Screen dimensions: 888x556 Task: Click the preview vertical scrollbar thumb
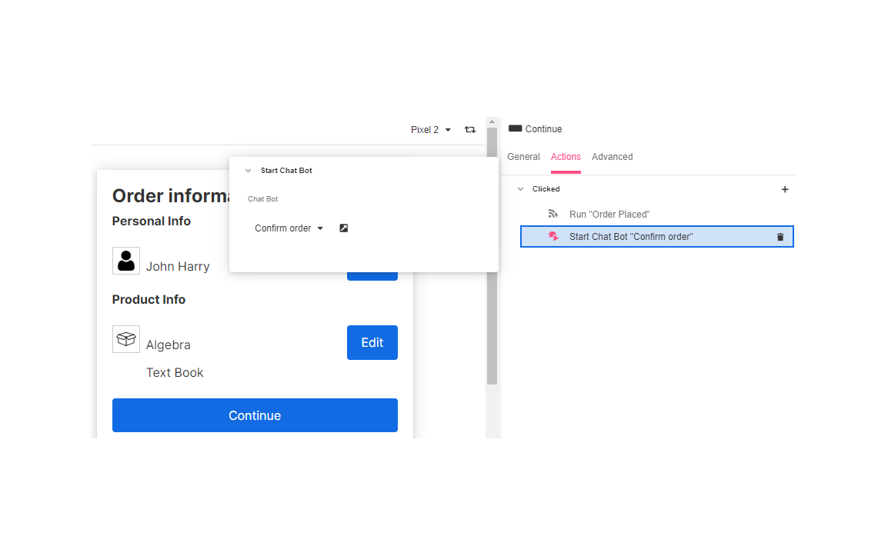492,257
